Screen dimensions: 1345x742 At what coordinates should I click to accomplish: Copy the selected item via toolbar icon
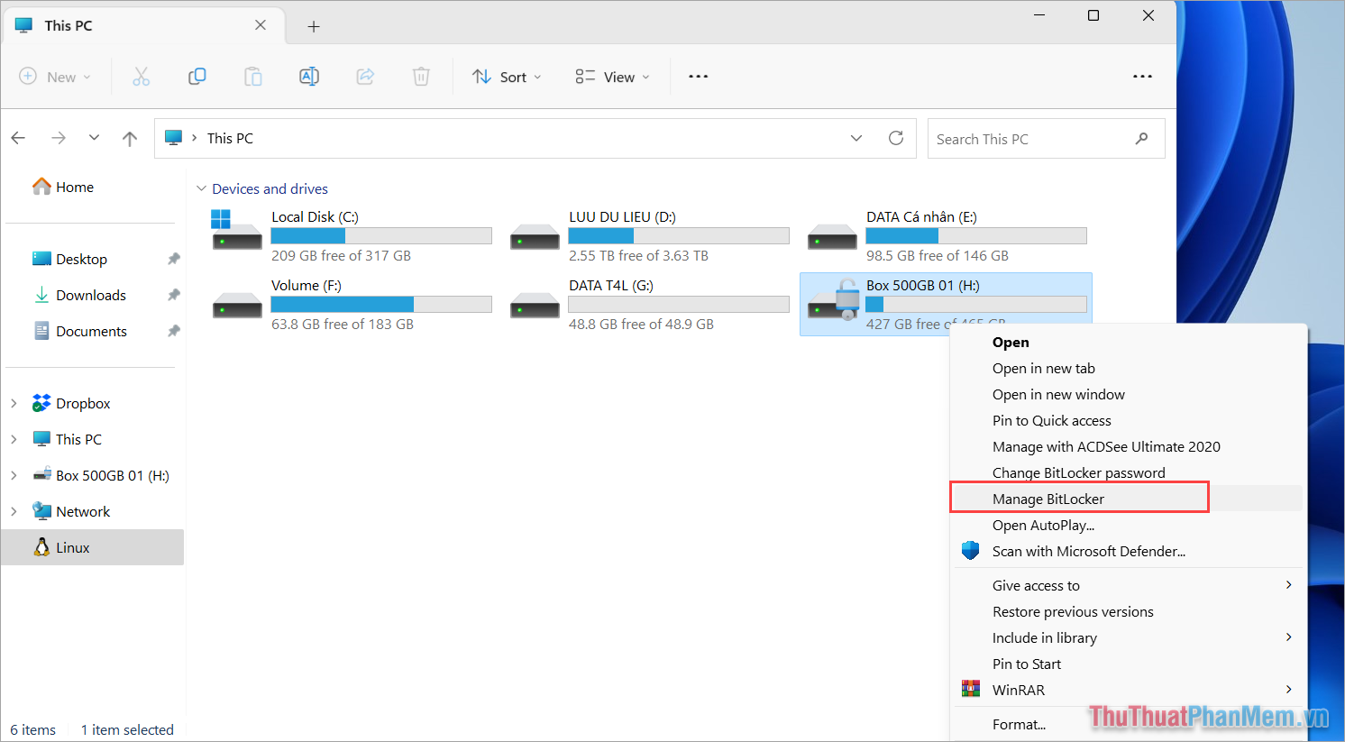pyautogui.click(x=197, y=77)
